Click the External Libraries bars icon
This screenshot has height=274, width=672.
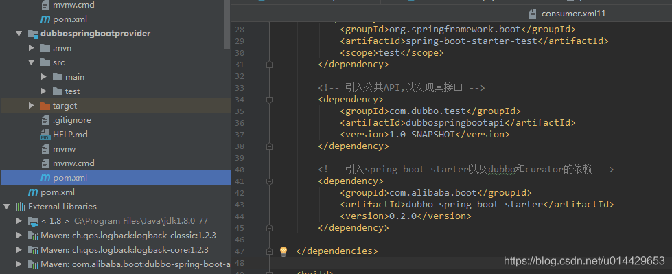20,207
